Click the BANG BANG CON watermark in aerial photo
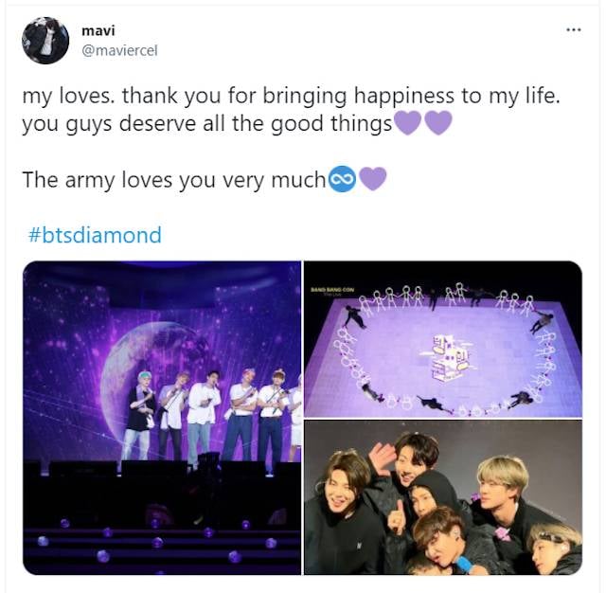This screenshot has width=606, height=593. (x=332, y=290)
